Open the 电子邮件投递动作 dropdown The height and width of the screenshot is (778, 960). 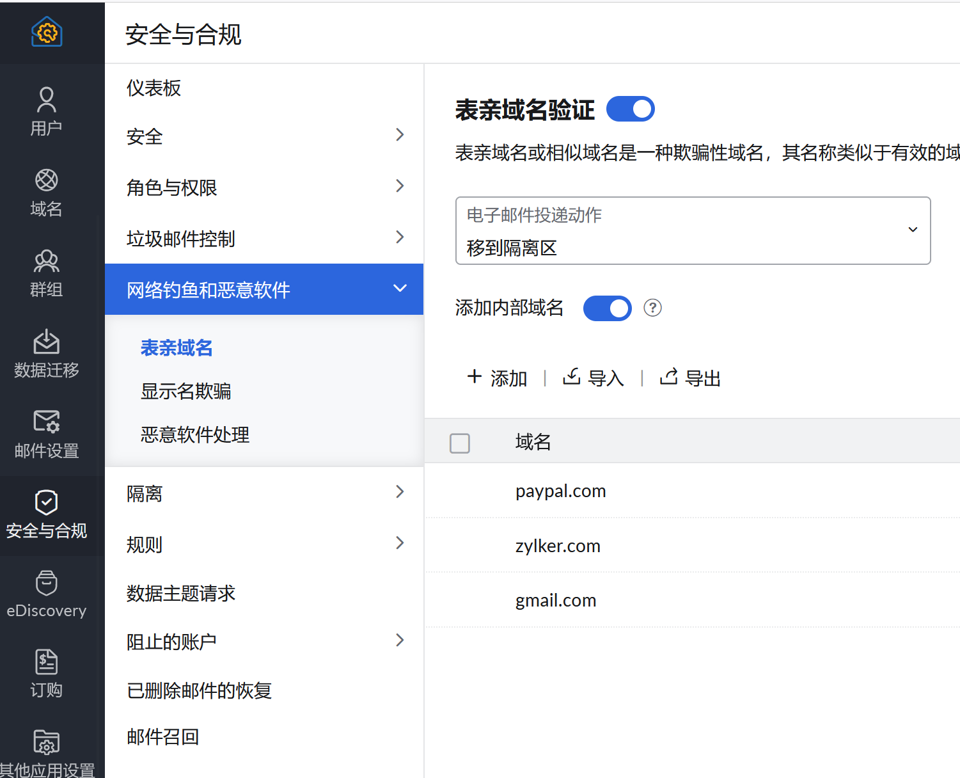[693, 230]
